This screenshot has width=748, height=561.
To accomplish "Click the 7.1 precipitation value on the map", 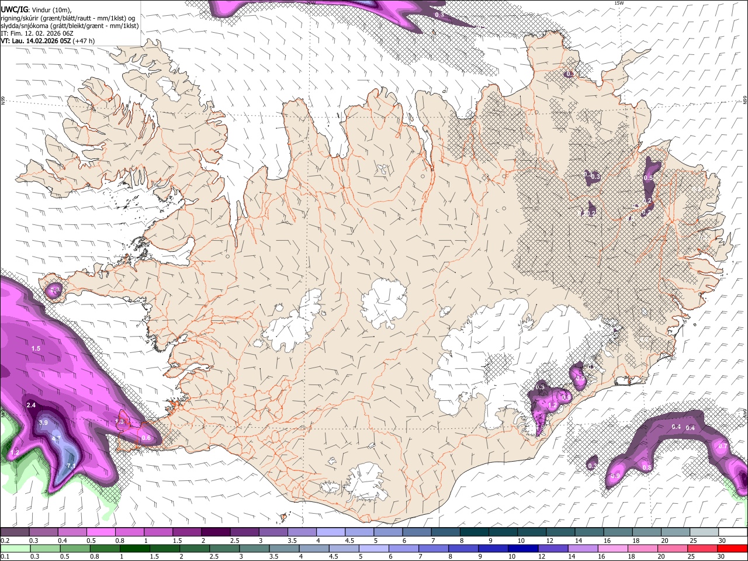I will tap(71, 466).
